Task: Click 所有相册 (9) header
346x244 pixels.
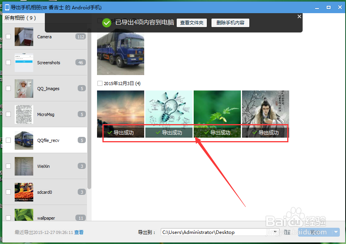Action: click(x=20, y=18)
